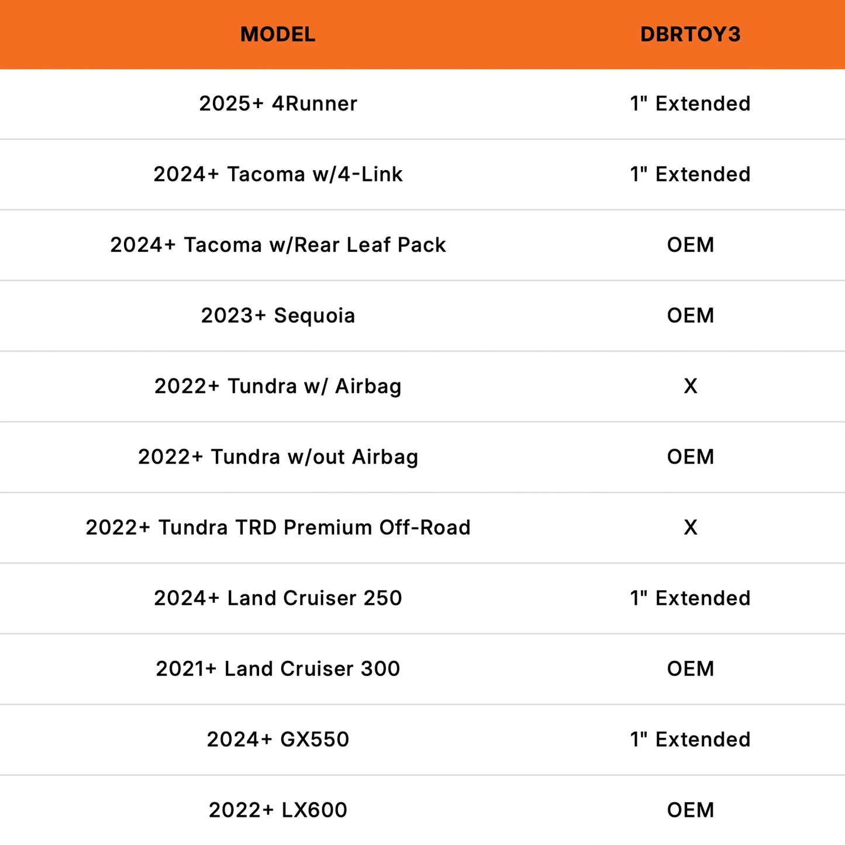Select 2022+ Tundra TRD Premium Off-Road cell
845x845 pixels.
(x=278, y=527)
